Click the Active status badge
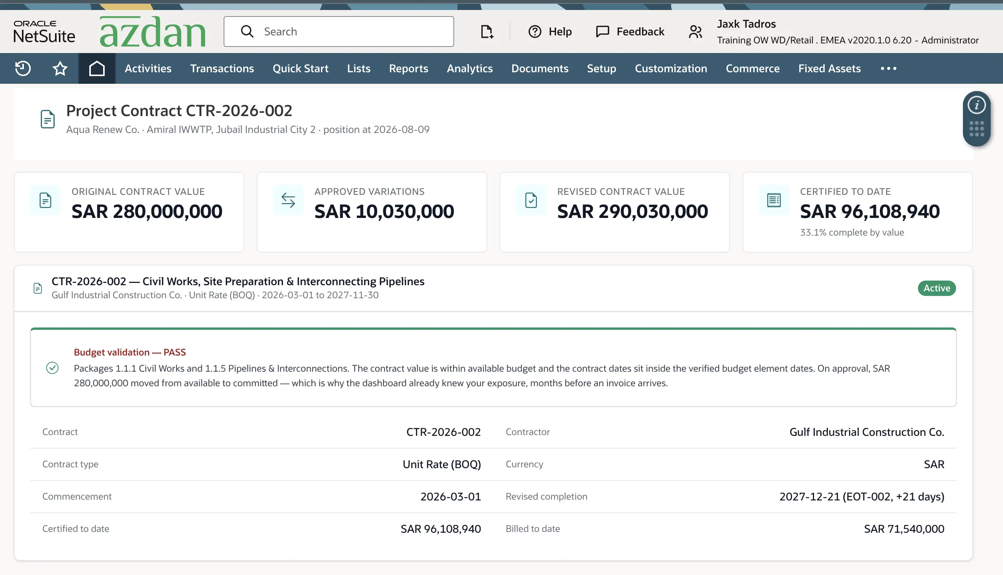1003x575 pixels. [936, 288]
